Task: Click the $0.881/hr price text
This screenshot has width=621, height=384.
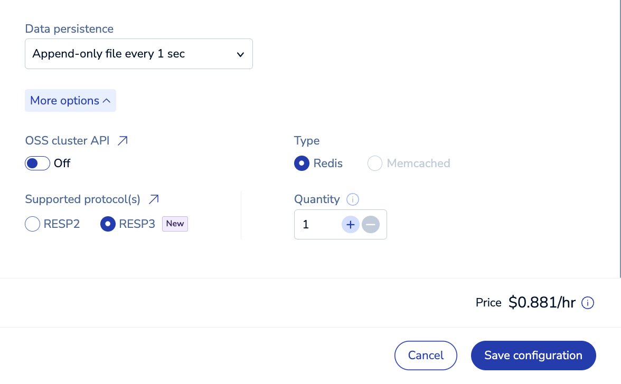Action: coord(542,303)
